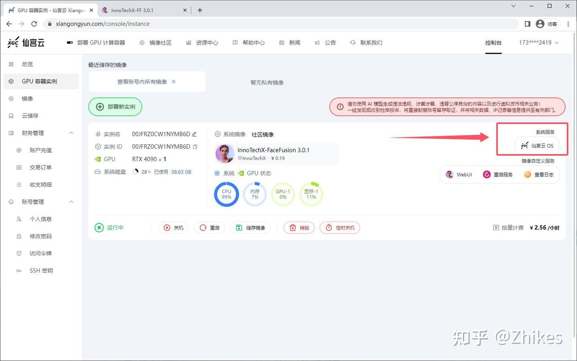Click the CPU 99% usage gauge

coord(226,194)
